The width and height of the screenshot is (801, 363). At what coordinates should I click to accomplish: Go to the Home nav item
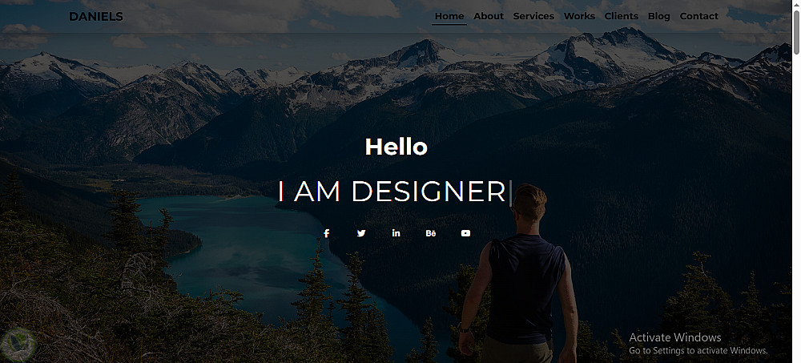(449, 16)
